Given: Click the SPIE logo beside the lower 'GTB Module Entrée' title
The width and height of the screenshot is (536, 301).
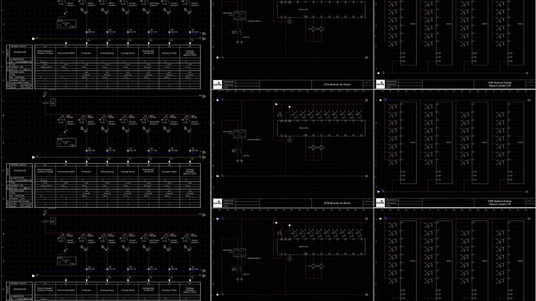Looking at the screenshot, I should click(x=380, y=203).
